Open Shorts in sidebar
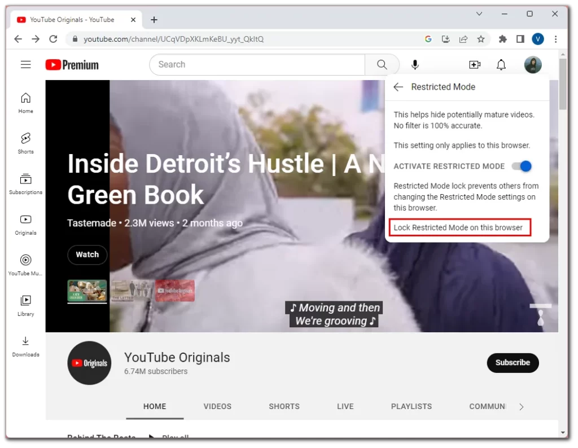The height and width of the screenshot is (448, 578). tap(25, 144)
